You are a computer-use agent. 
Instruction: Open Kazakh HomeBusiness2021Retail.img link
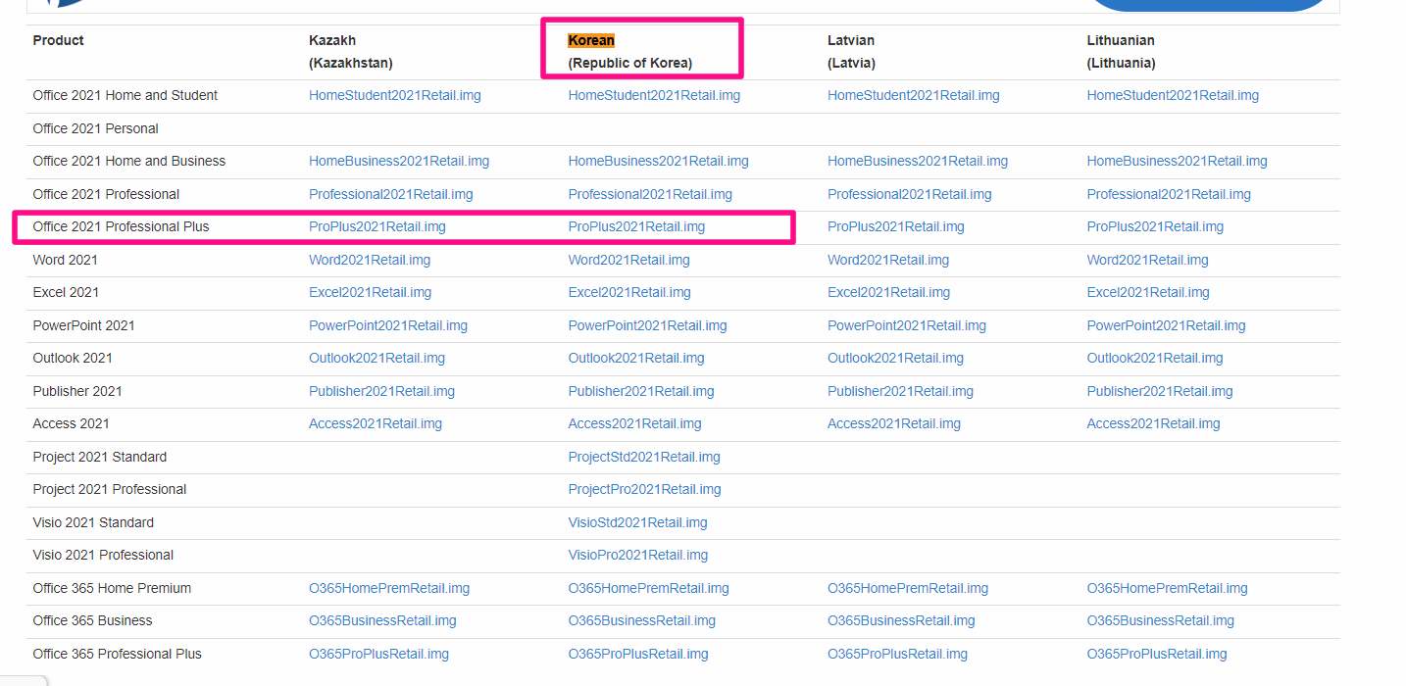point(399,161)
